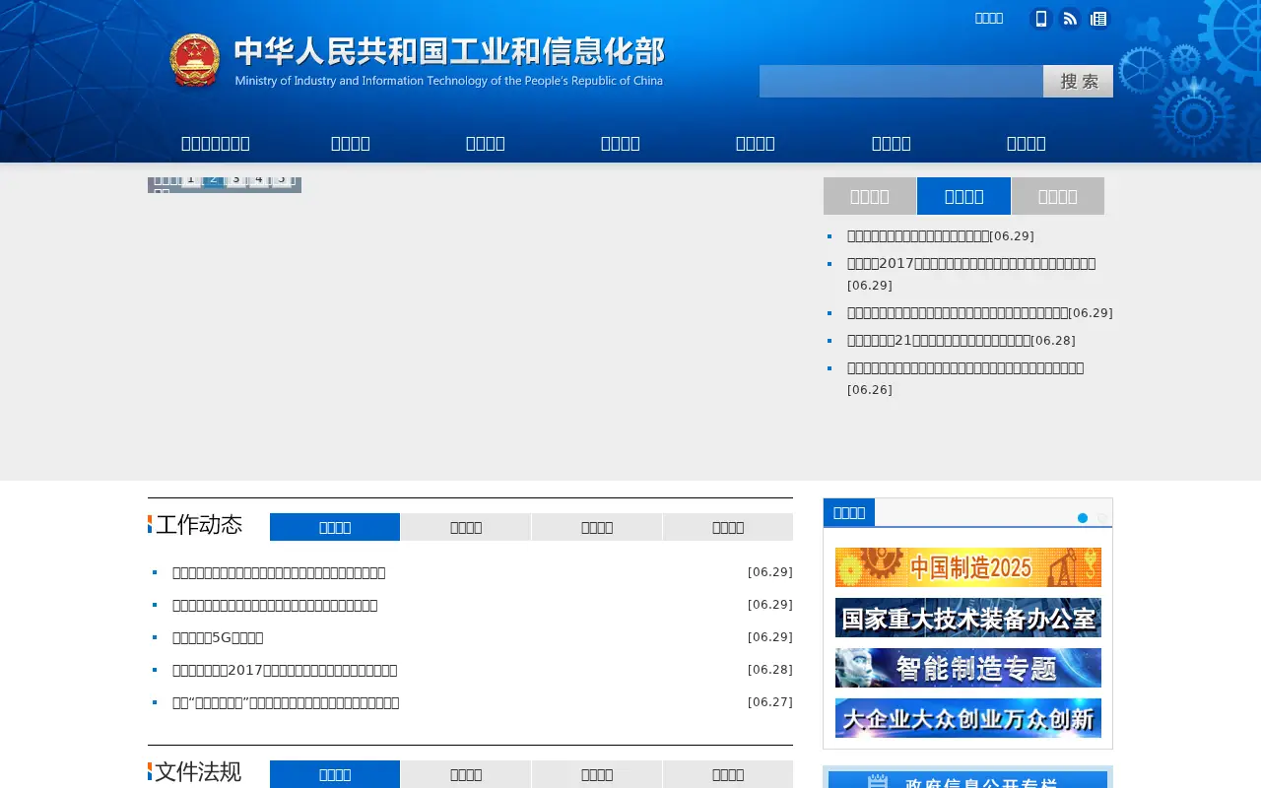Open the first 工作动态 item dated 06.29
Viewport: 1261px width, 788px height.
tap(279, 572)
